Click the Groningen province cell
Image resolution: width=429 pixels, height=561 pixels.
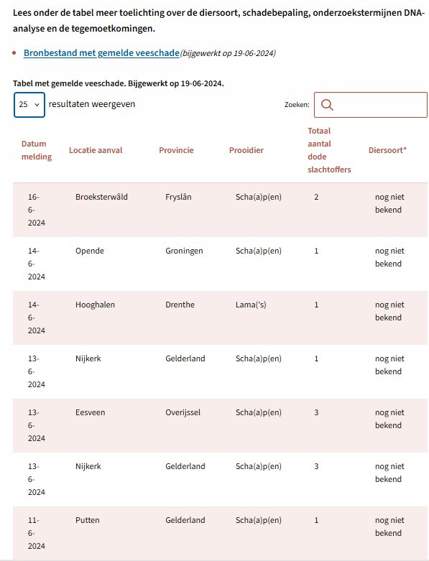point(184,251)
